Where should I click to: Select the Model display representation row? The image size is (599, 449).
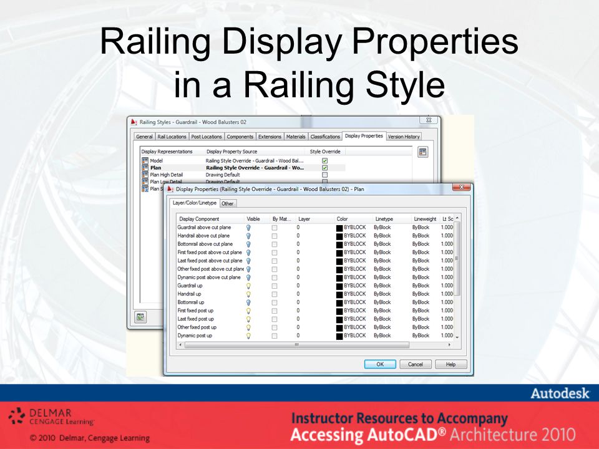tap(243, 161)
